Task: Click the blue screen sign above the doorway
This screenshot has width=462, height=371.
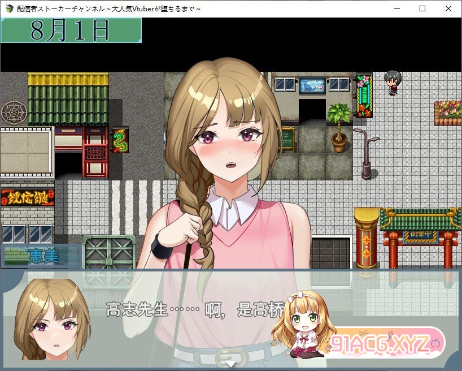Action: (312, 85)
